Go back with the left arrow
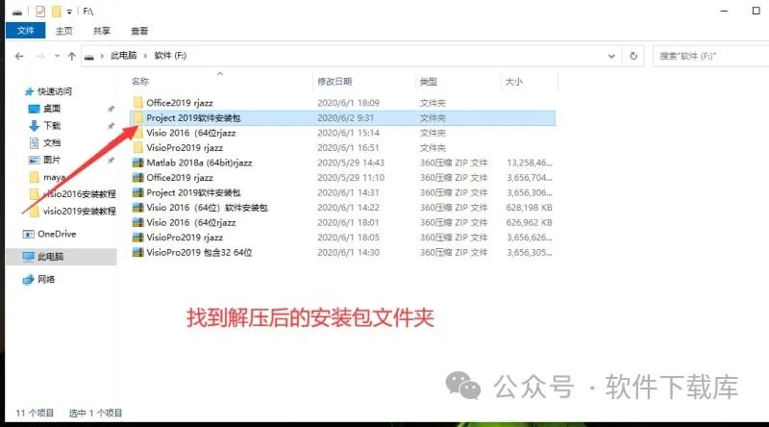769x427 pixels. pos(19,56)
